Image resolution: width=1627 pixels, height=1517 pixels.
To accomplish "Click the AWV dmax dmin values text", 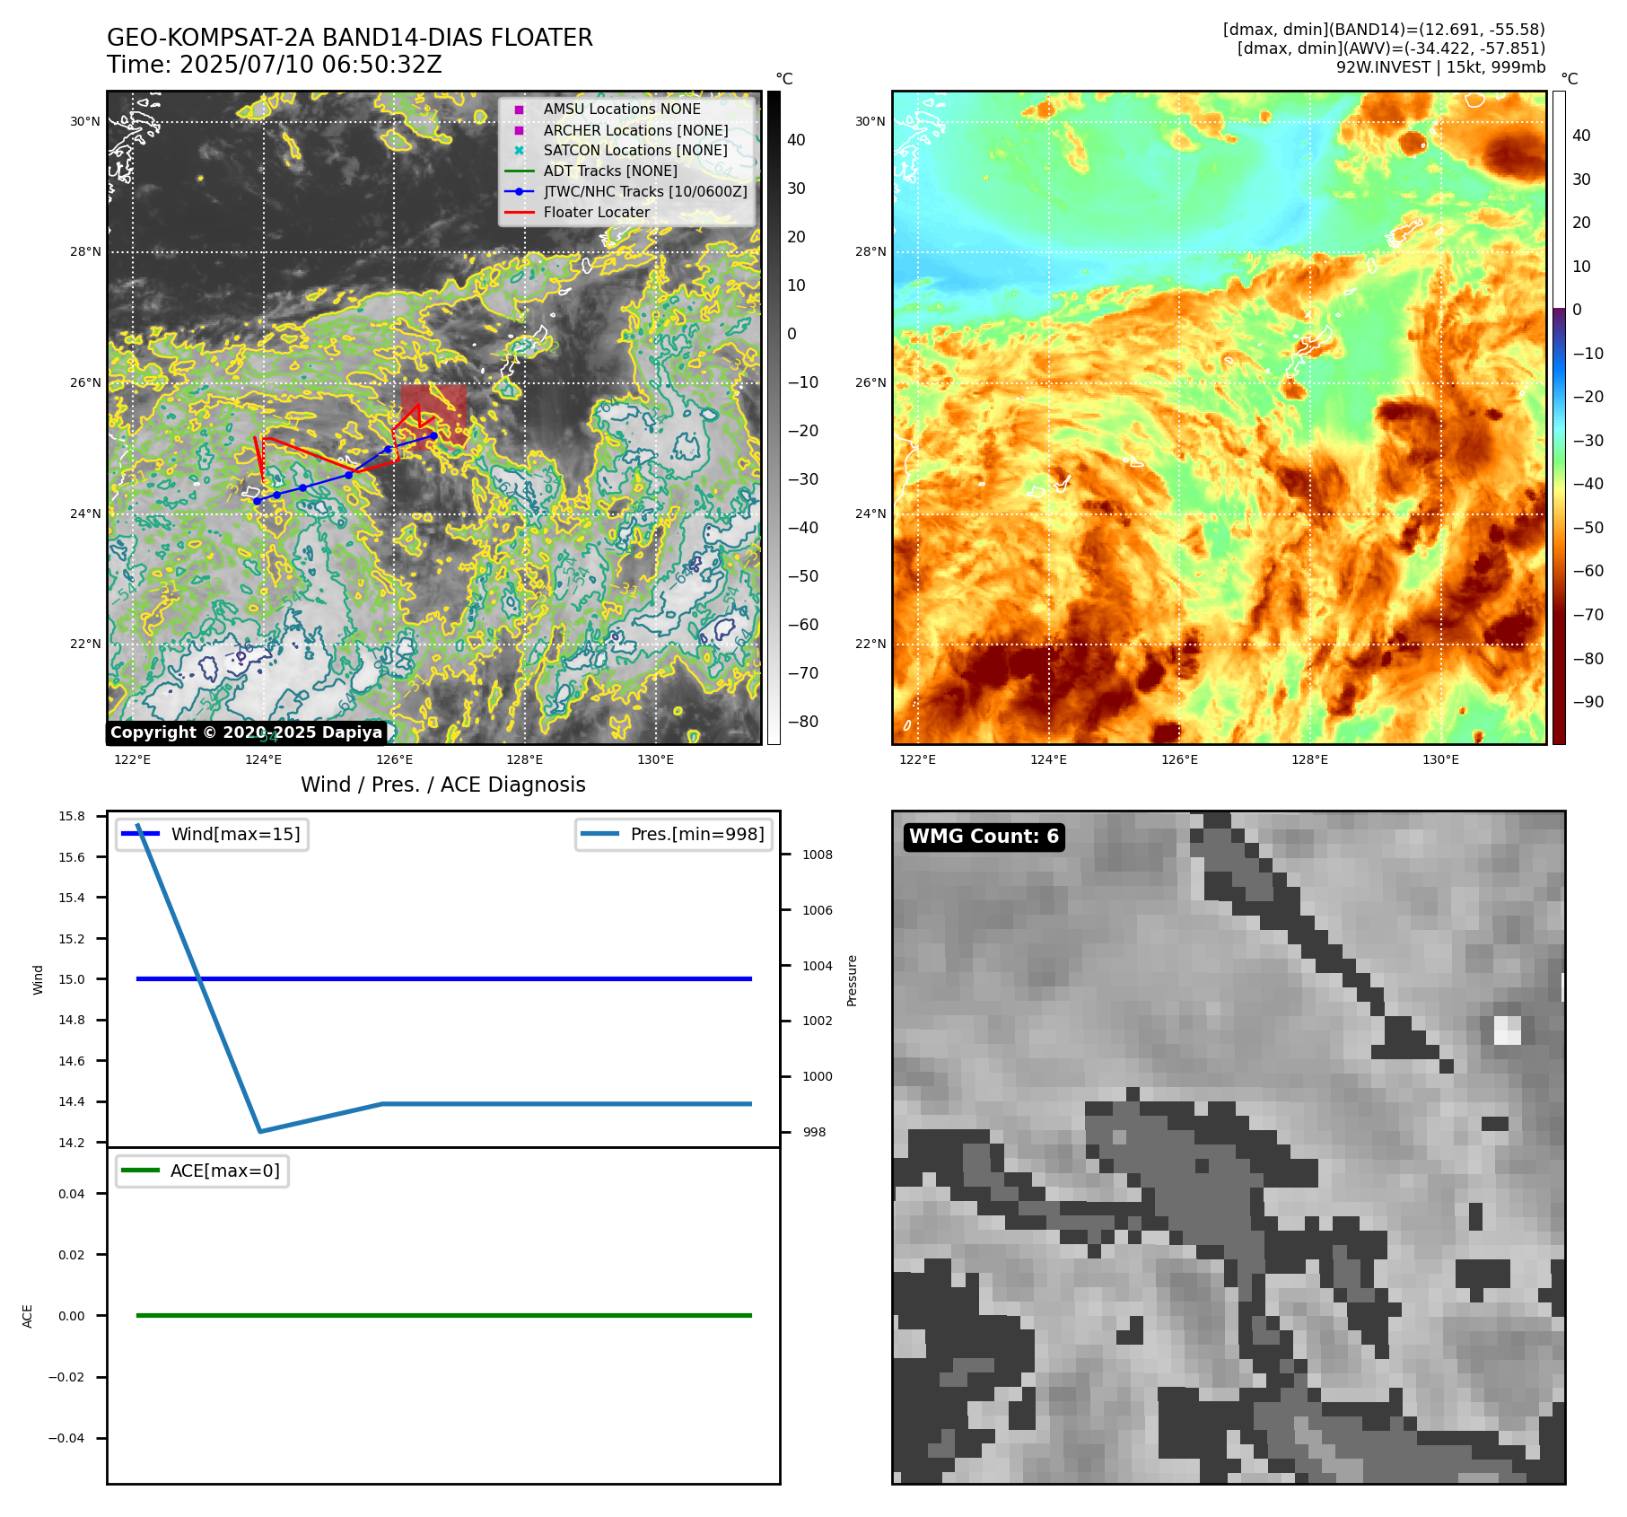I will tap(1391, 48).
